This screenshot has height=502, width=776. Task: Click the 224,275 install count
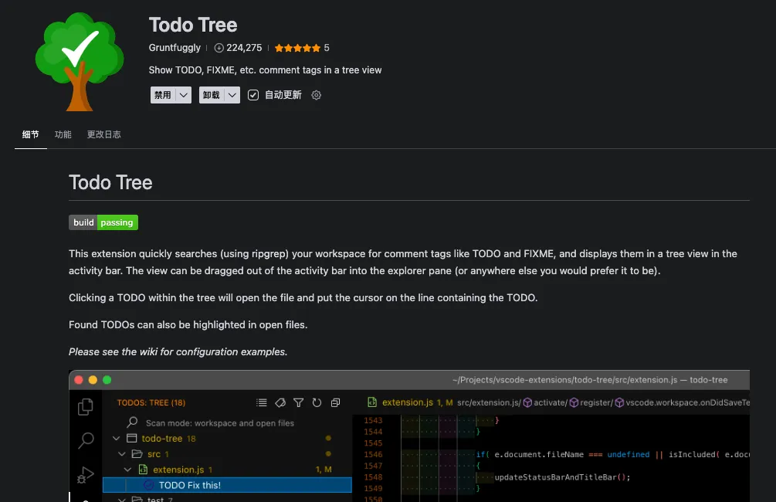tap(244, 48)
